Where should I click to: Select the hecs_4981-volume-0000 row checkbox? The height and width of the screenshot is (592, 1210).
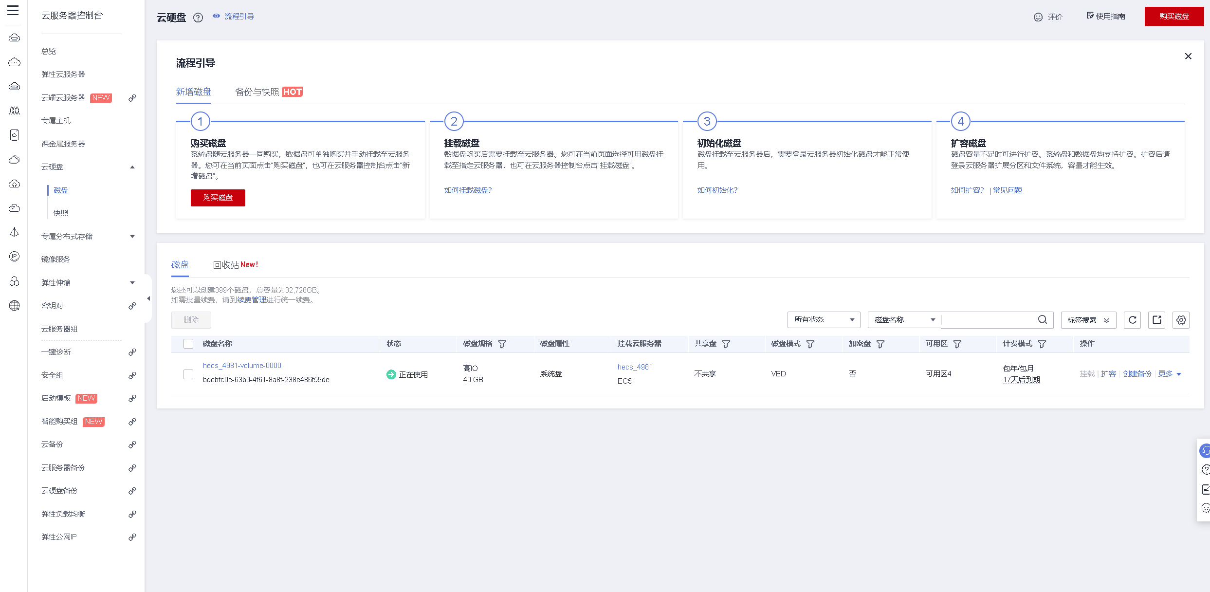pos(188,374)
